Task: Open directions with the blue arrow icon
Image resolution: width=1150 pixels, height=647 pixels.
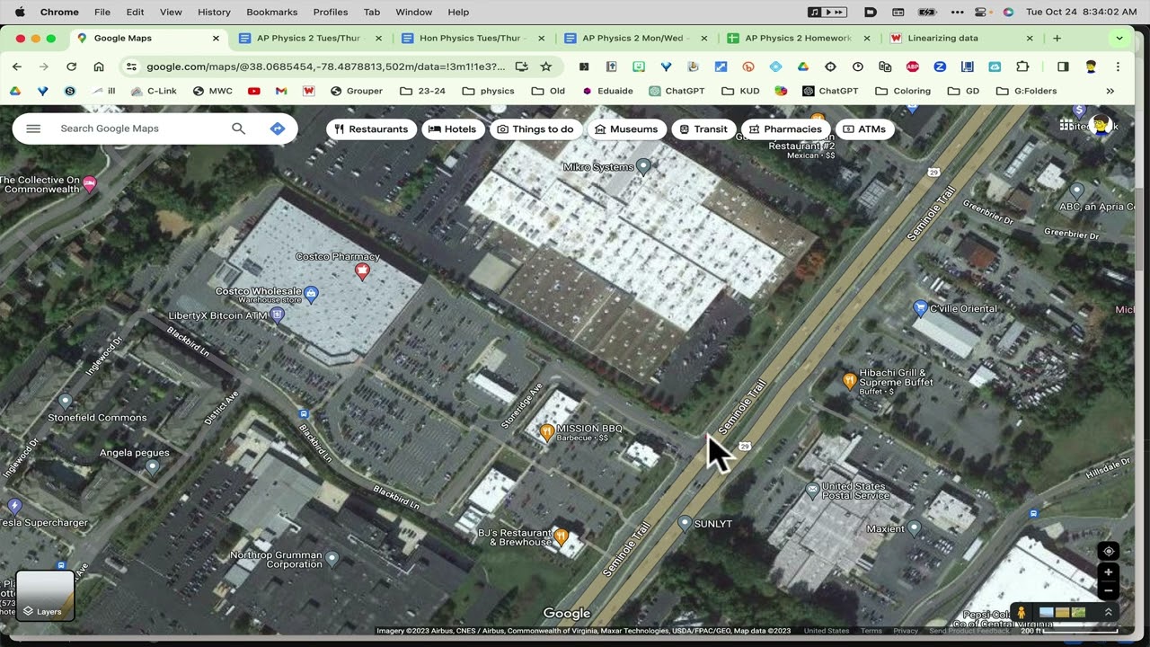Action: [x=278, y=129]
